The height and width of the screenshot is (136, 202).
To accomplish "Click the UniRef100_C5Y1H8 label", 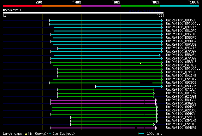I will [181, 117].
